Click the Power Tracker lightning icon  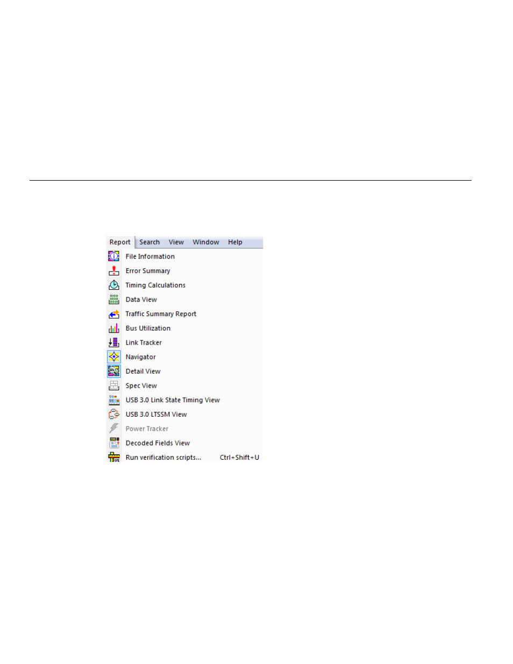[114, 429]
